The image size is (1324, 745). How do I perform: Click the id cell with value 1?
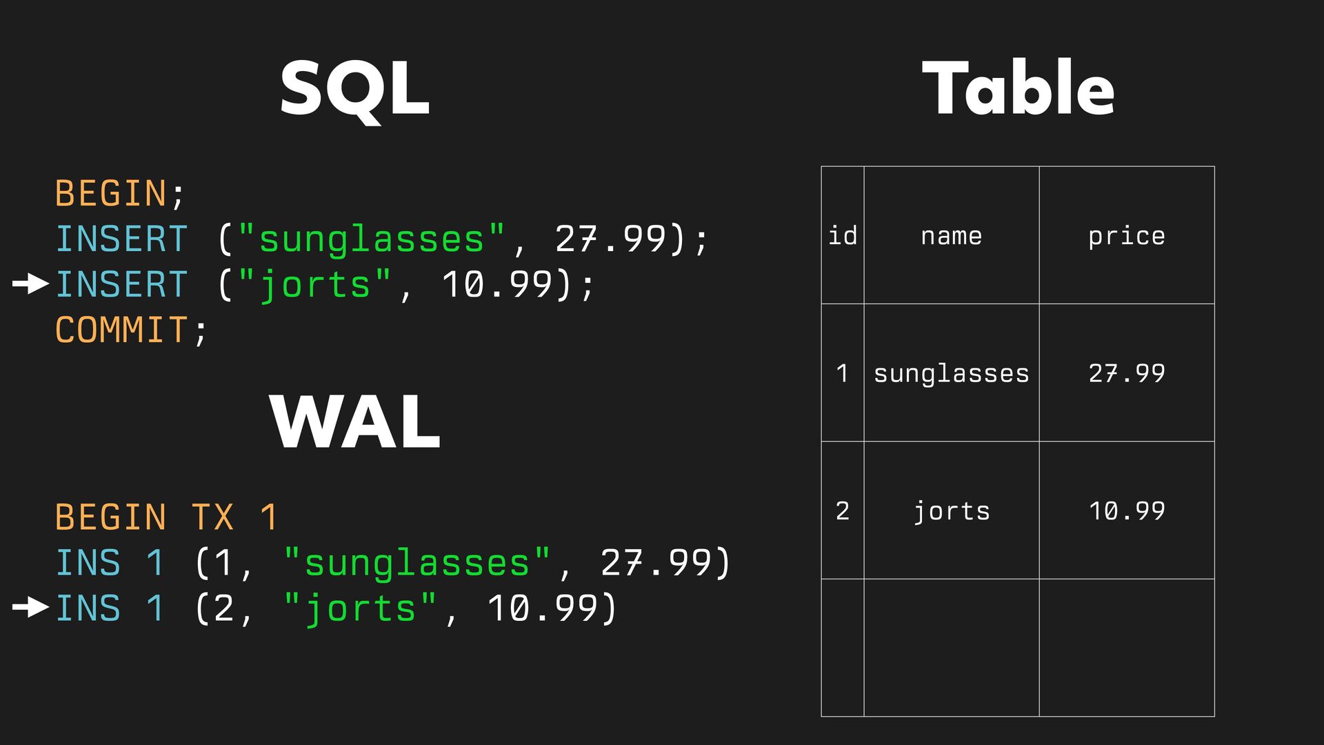pyautogui.click(x=843, y=372)
